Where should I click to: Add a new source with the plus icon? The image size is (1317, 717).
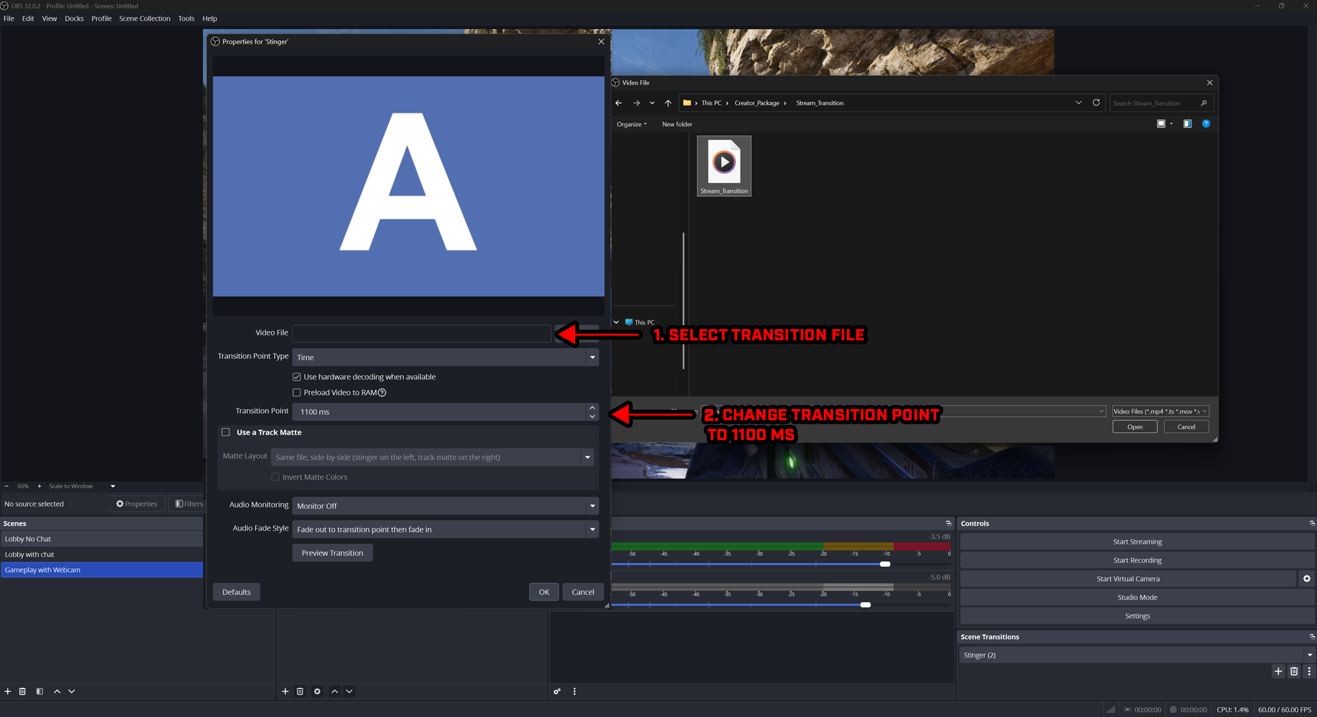coord(285,691)
